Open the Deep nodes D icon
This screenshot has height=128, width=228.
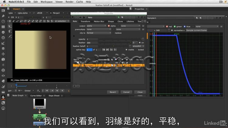click(3, 70)
